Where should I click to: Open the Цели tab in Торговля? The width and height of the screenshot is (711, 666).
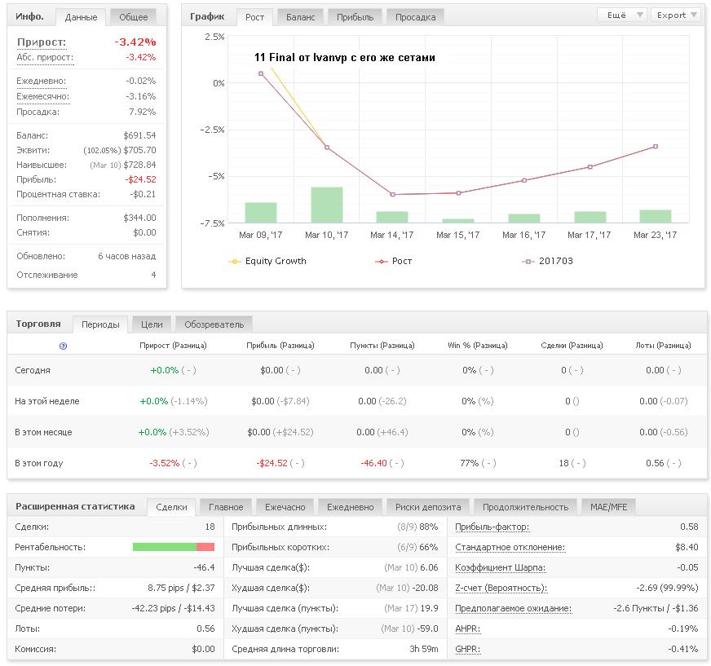(152, 324)
